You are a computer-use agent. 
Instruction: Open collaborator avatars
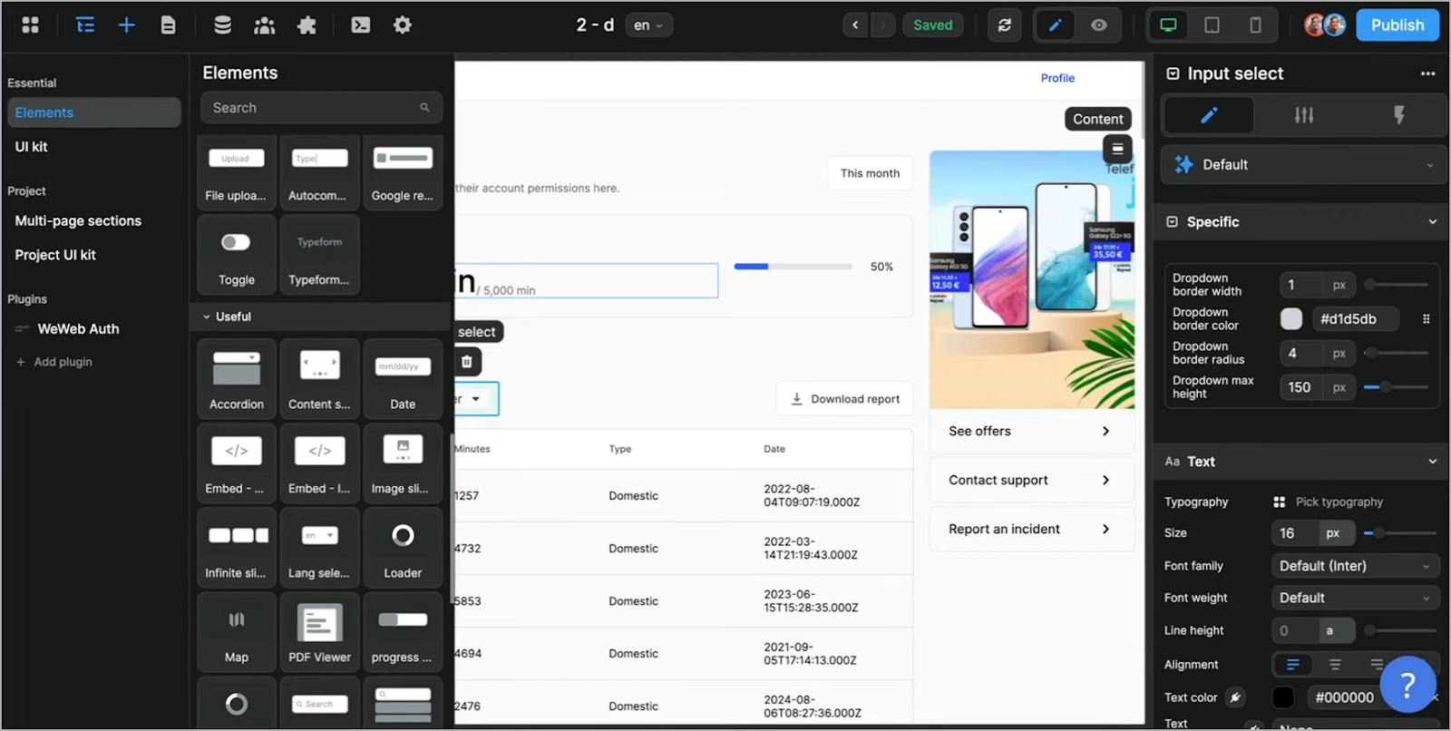click(x=1325, y=25)
